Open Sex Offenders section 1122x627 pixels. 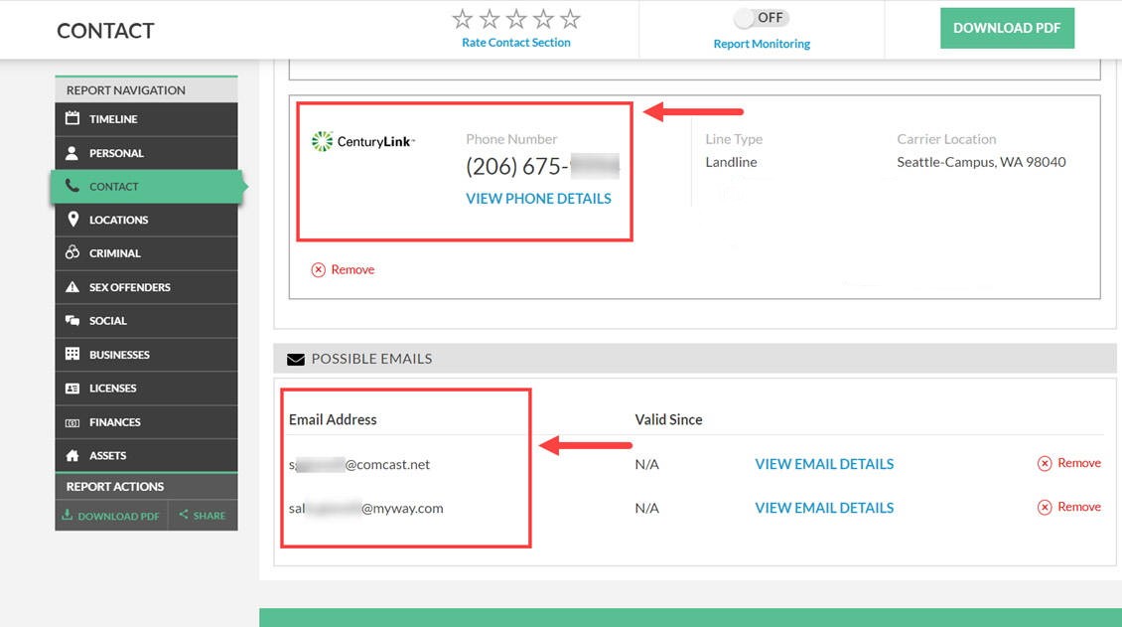146,287
